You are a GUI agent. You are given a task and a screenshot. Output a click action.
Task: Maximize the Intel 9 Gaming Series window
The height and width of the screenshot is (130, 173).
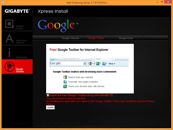point(162,2)
